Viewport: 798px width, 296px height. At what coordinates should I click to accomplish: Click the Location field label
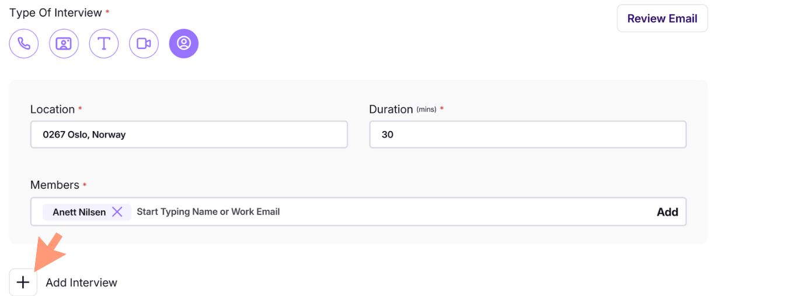53,110
